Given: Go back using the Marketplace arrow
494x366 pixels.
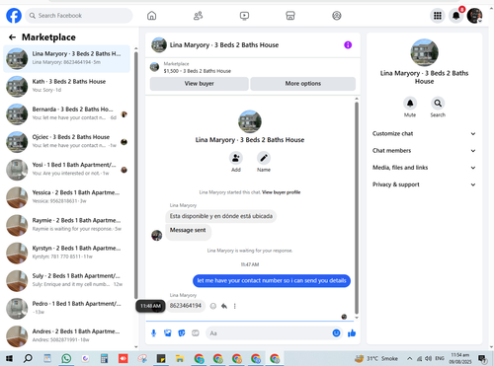Looking at the screenshot, I should pyautogui.click(x=12, y=37).
